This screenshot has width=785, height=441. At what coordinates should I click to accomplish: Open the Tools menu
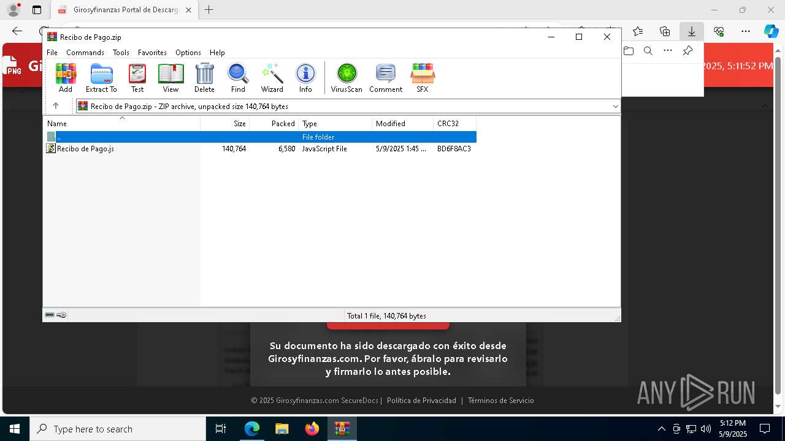(121, 53)
